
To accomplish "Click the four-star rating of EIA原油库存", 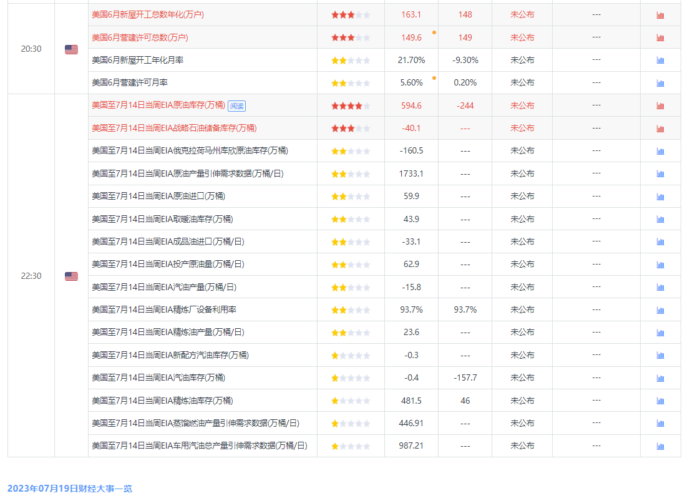I will (351, 105).
